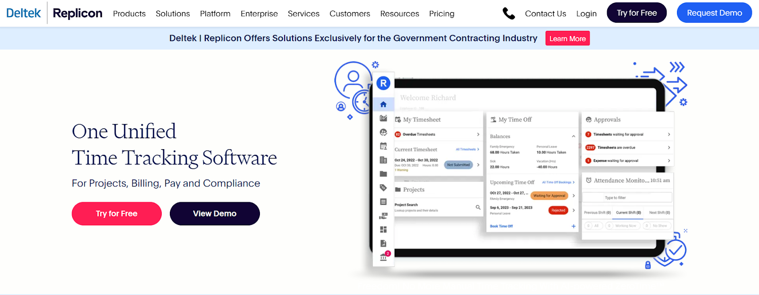The image size is (759, 295).
Task: Go to the Pricing page
Action: point(442,14)
